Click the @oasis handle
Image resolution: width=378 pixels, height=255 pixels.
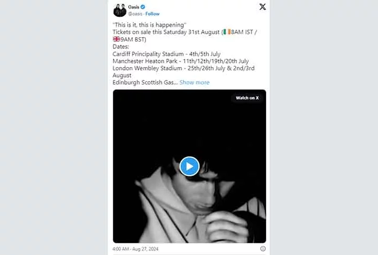[x=136, y=14]
